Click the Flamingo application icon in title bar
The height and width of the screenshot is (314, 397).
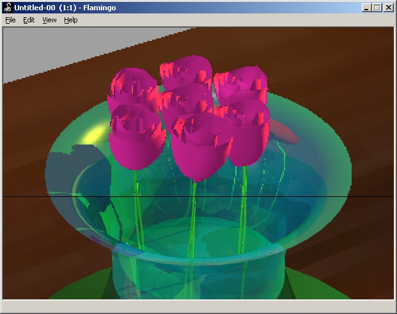coord(8,8)
